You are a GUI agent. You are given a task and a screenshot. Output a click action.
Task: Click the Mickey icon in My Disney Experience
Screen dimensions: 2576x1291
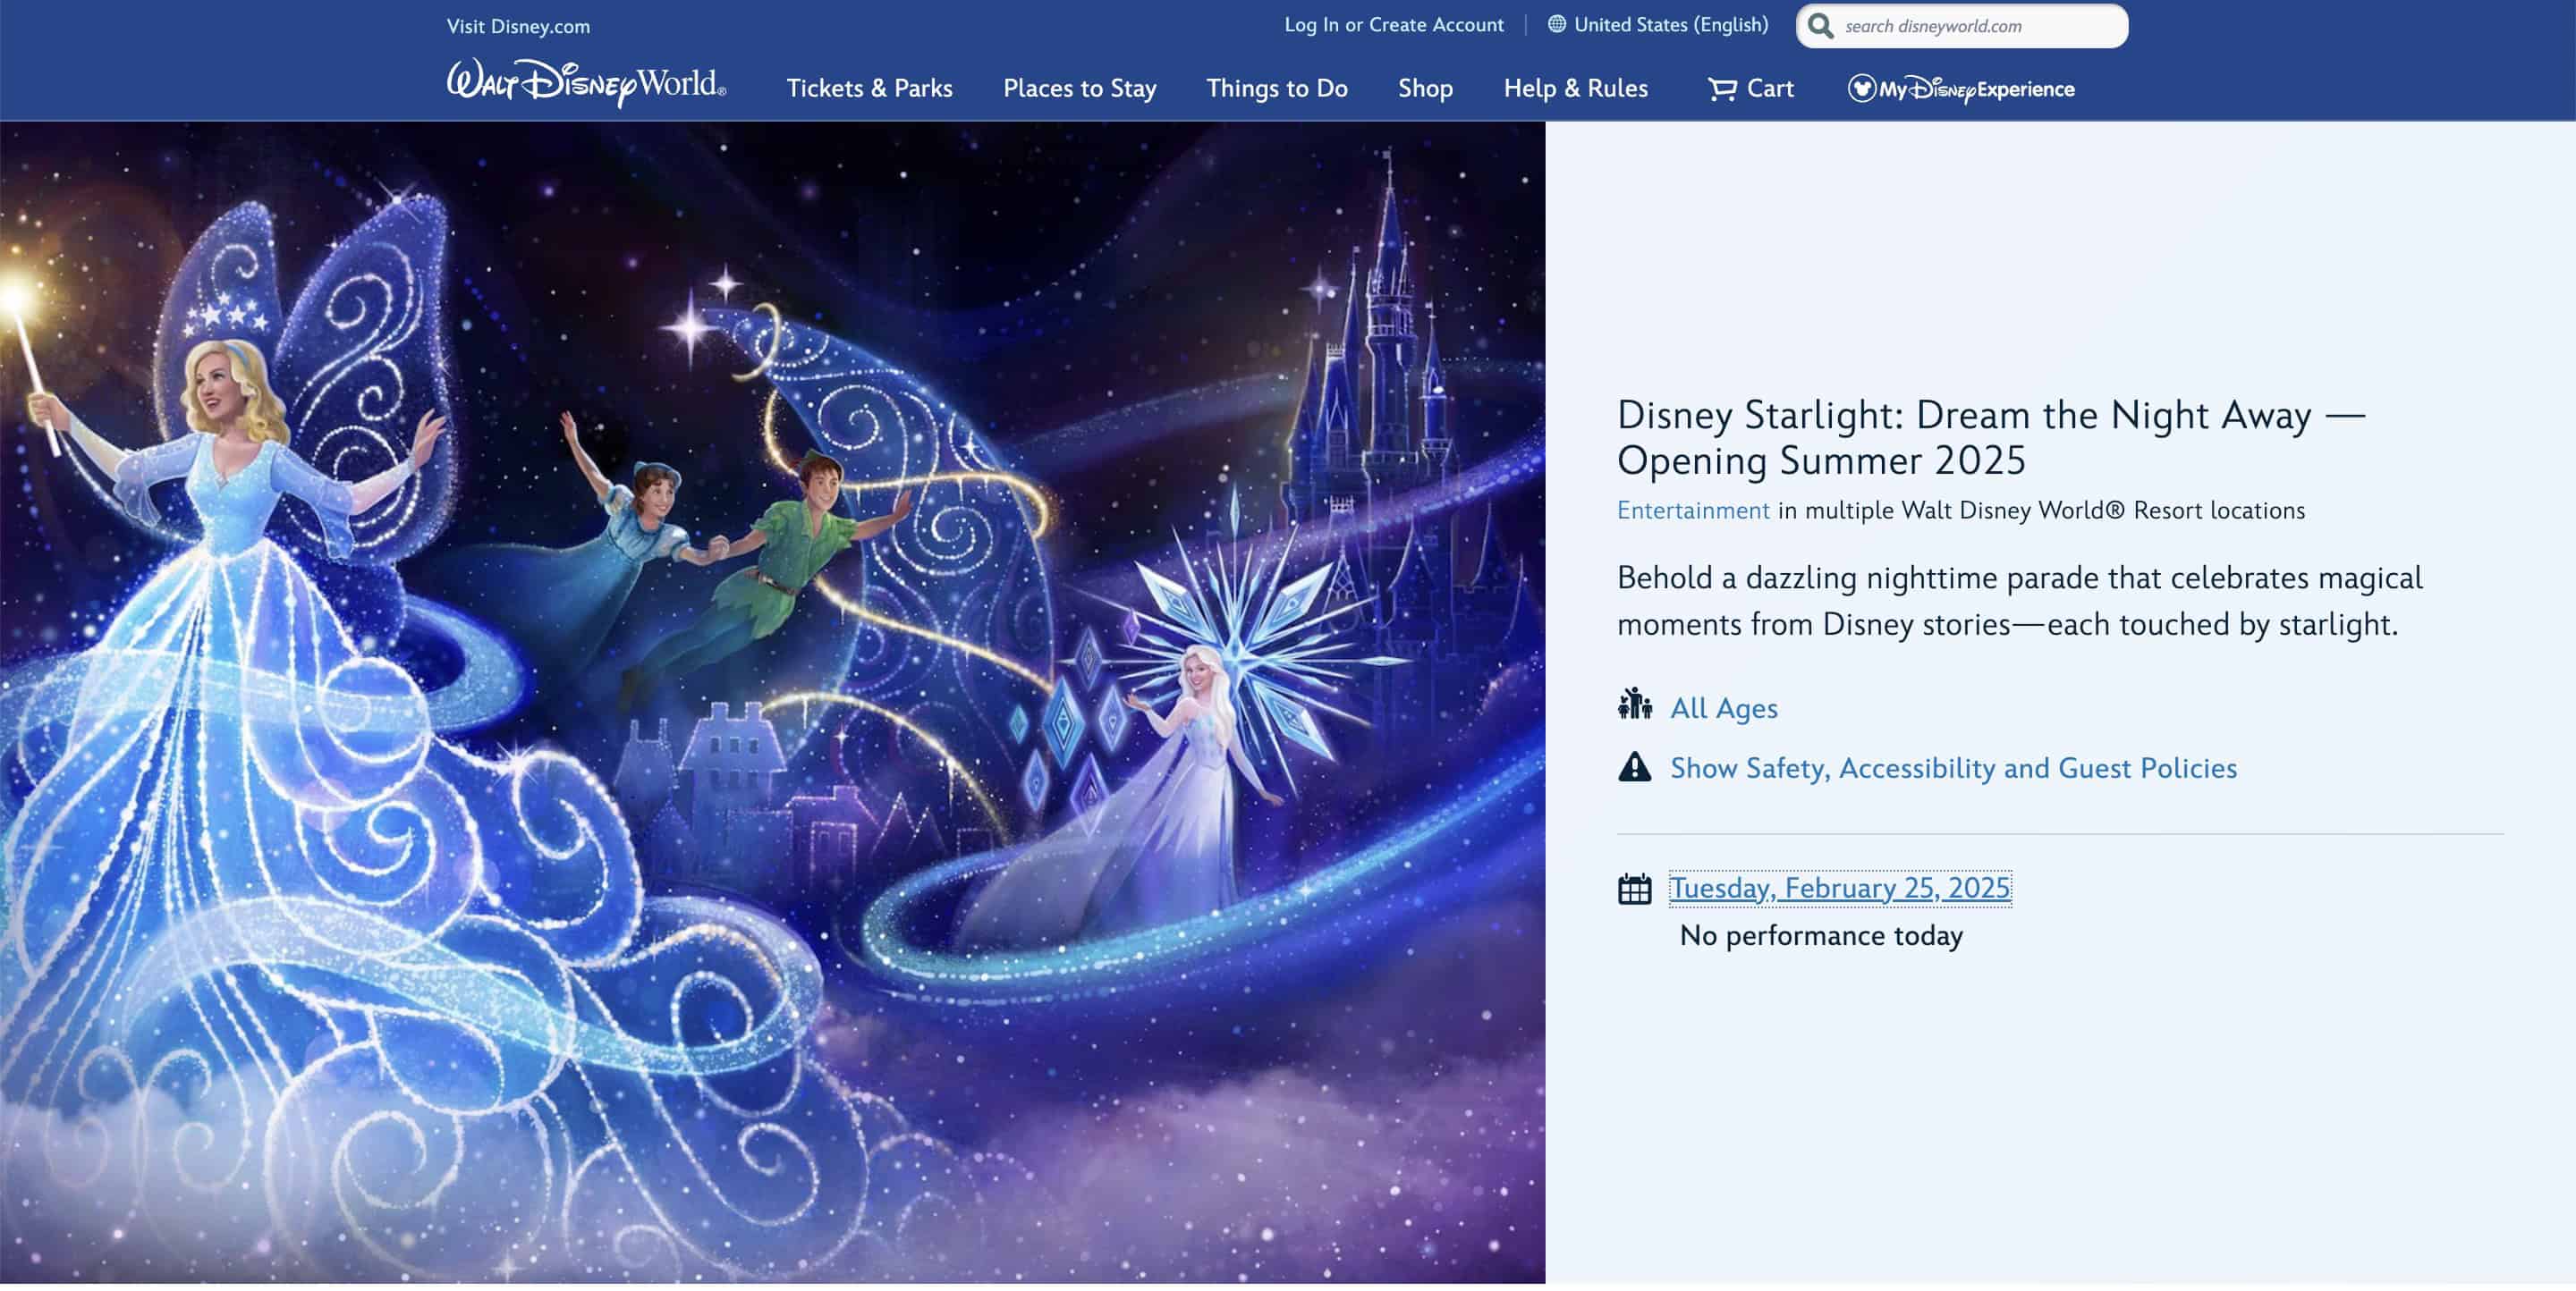(1861, 89)
